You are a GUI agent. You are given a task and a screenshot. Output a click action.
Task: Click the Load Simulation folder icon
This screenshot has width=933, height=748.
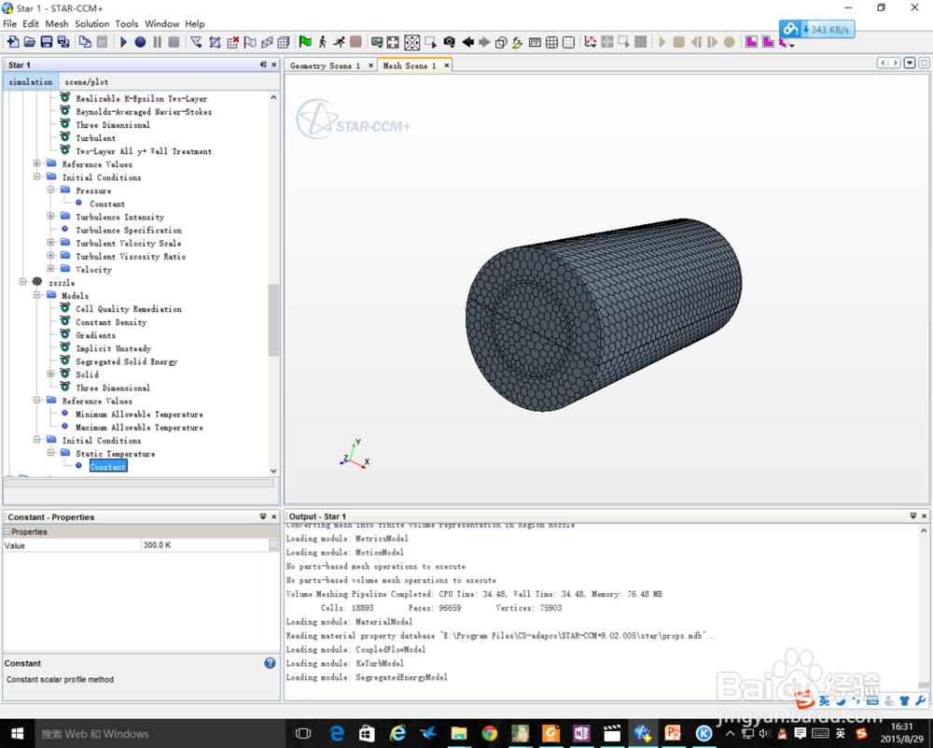click(x=29, y=42)
